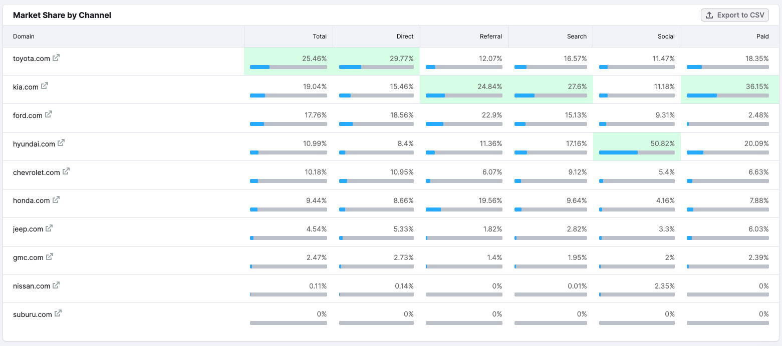Open external link icon beside nissan.com
This screenshot has width=782, height=346.
(x=56, y=285)
